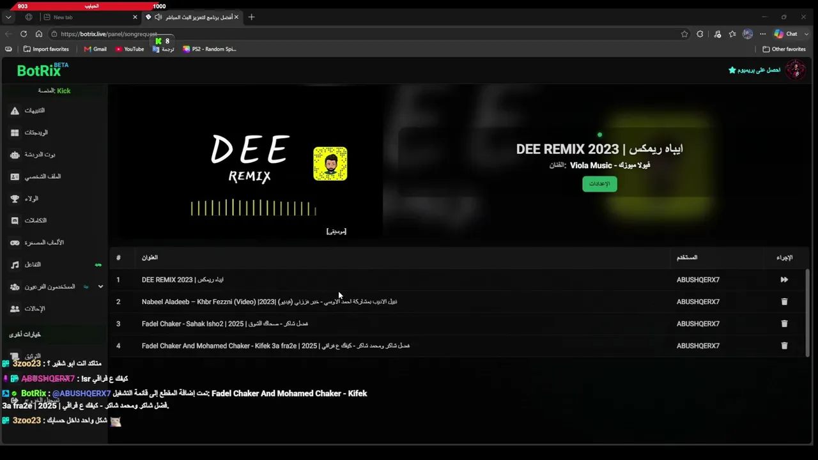The width and height of the screenshot is (818, 460).
Task: Open the integrations icon in sidebar
Action: pyautogui.click(x=15, y=220)
